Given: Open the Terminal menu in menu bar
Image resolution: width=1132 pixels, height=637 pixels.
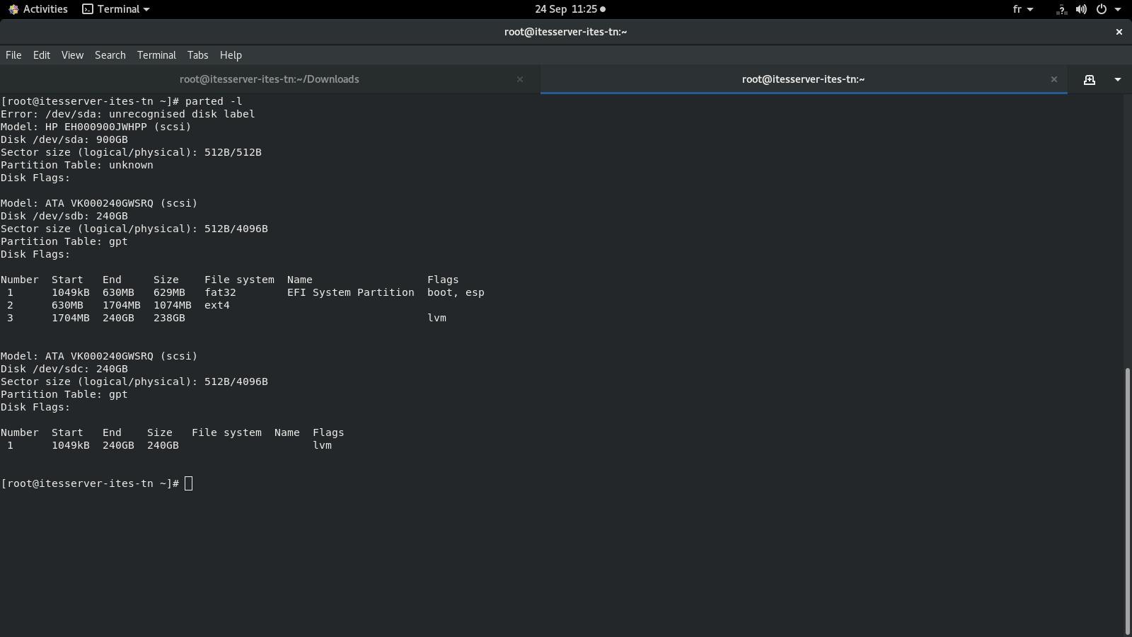Looking at the screenshot, I should (156, 55).
